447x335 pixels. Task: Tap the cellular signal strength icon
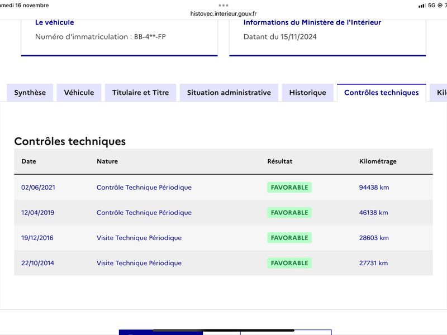422,6
